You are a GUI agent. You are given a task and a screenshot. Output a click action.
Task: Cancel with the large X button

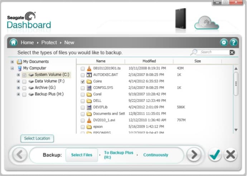tap(231, 154)
